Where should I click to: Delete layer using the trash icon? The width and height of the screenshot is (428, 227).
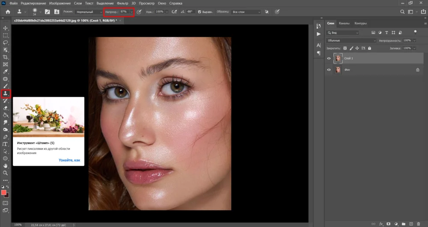tap(419, 224)
